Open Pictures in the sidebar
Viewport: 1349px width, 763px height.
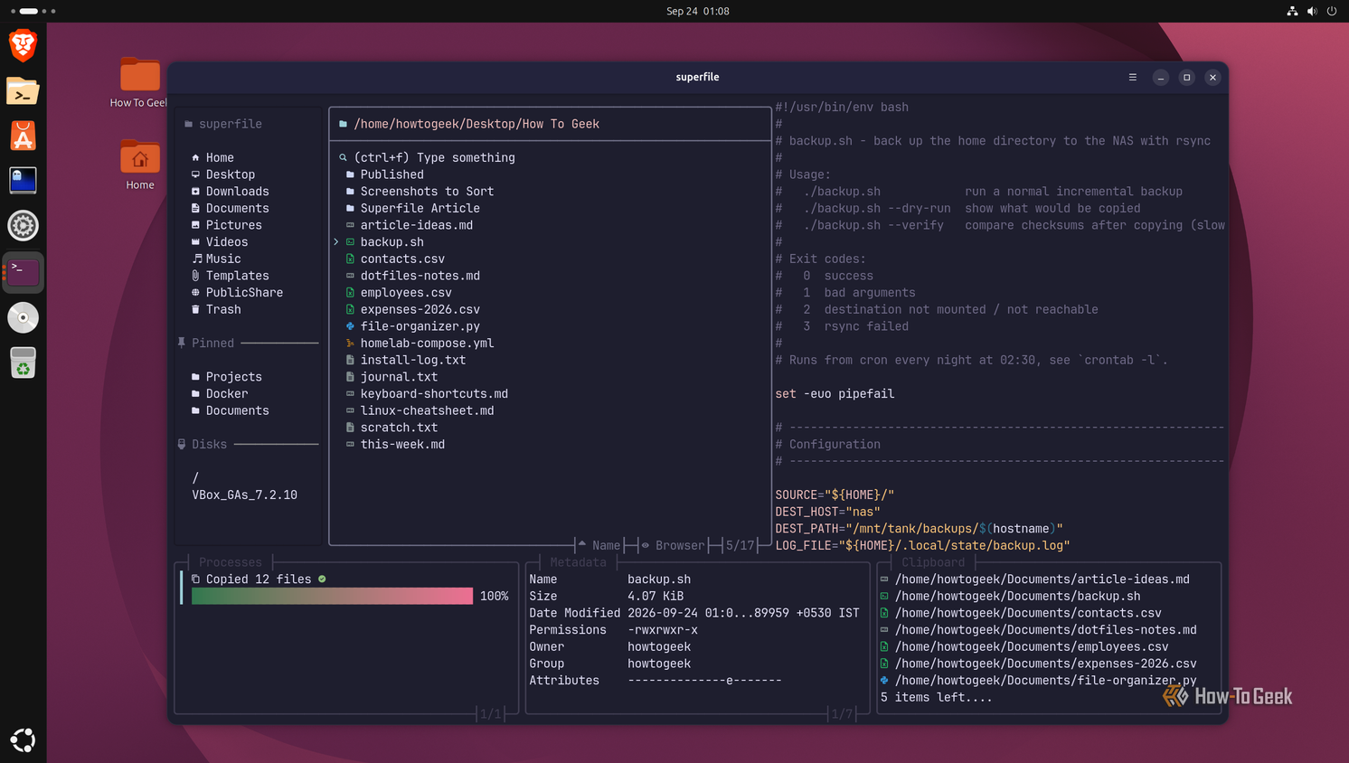coord(233,225)
